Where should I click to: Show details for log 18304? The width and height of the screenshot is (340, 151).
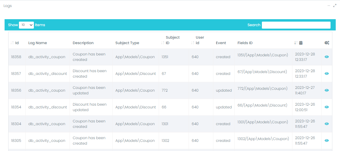[x=327, y=124]
